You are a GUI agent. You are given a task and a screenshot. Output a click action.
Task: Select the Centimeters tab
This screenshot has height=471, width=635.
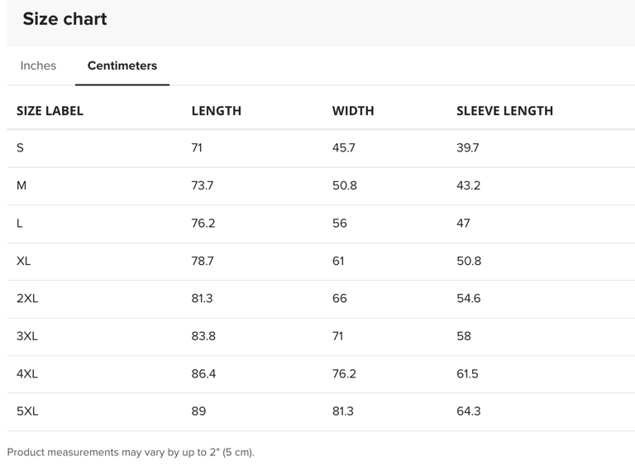click(122, 65)
